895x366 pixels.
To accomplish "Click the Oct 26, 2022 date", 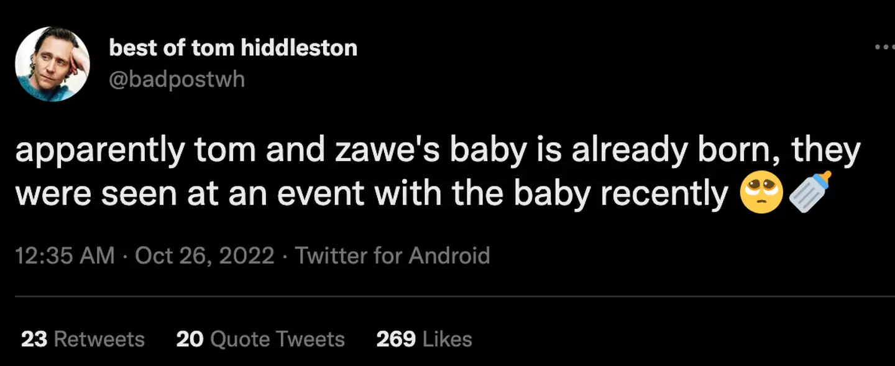I will 204,255.
